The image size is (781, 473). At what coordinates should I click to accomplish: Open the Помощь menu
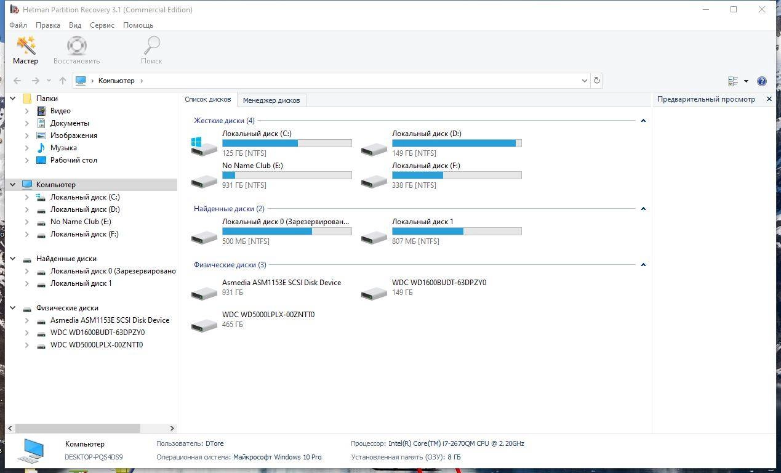pos(138,25)
